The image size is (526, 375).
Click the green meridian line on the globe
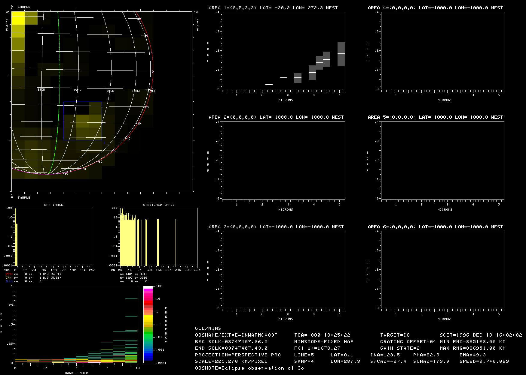tap(59, 90)
